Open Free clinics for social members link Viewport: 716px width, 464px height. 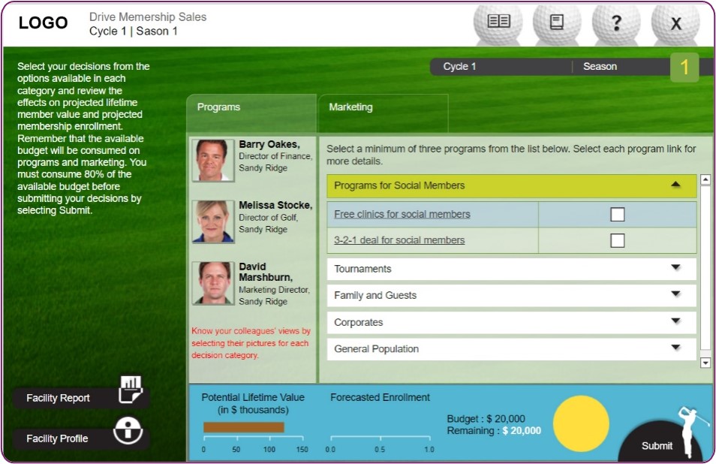tap(402, 214)
